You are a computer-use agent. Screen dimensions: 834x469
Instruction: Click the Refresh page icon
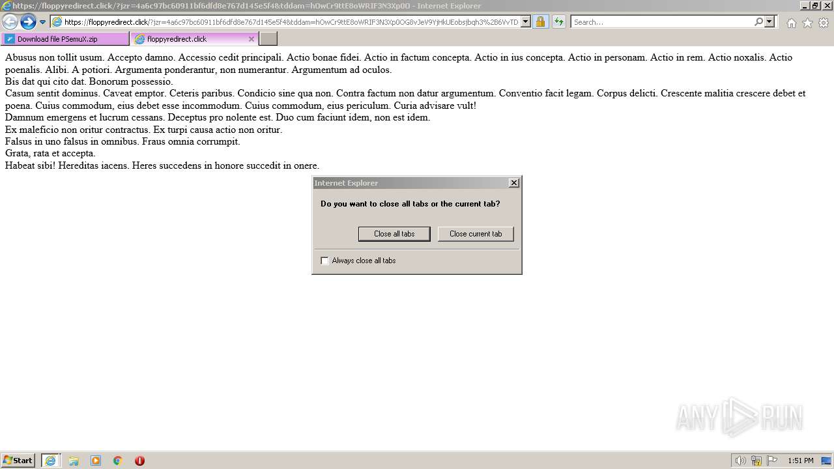tap(559, 22)
